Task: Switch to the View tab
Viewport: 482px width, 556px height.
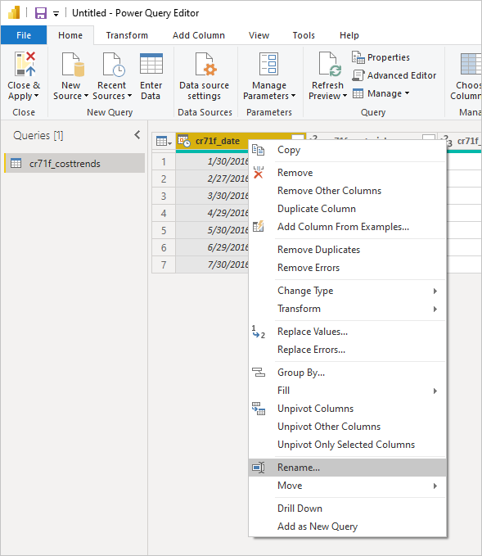Action: click(259, 35)
